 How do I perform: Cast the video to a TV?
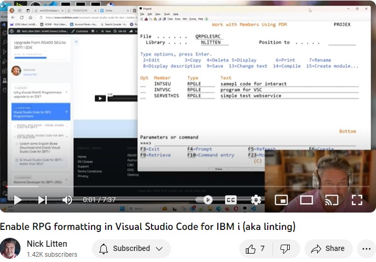[332, 200]
